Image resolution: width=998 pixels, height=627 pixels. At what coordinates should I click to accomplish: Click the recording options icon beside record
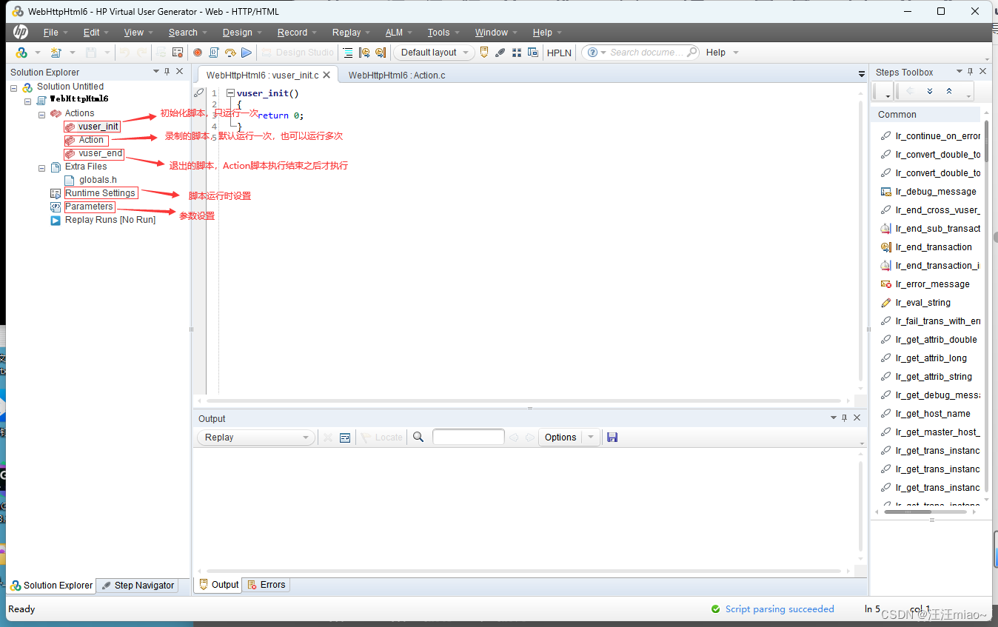pos(178,53)
